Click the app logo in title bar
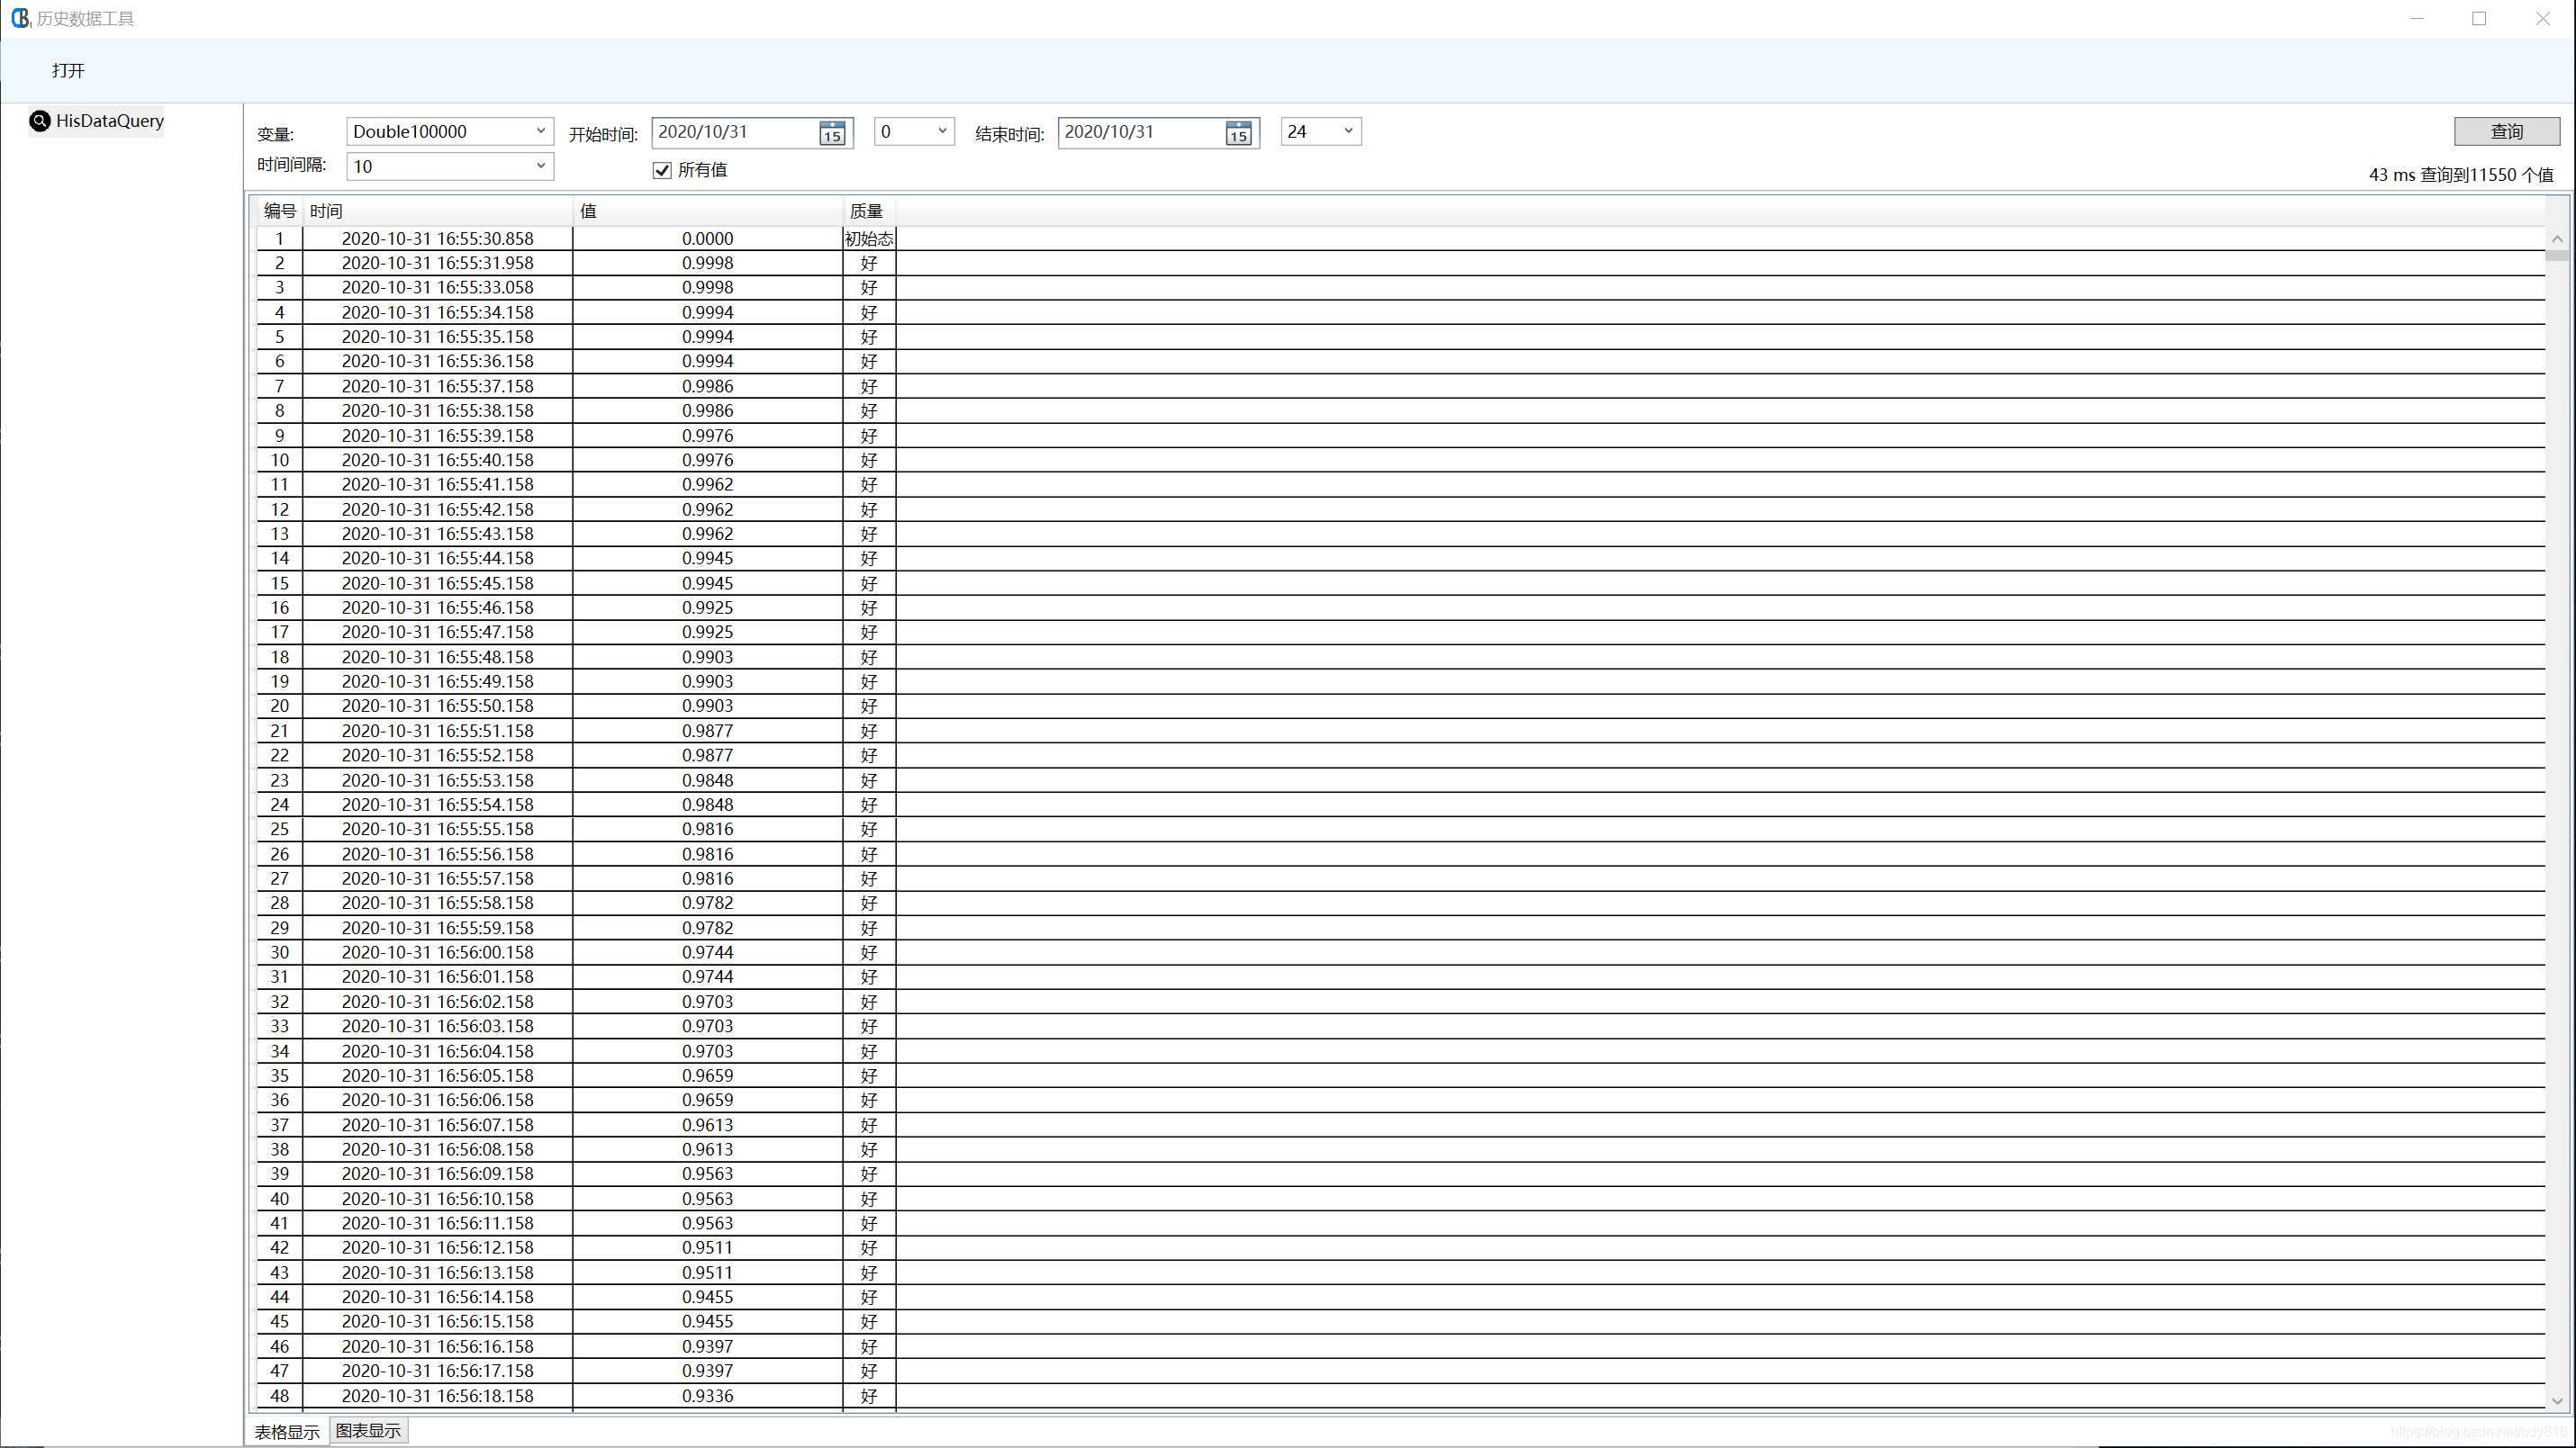 20,18
